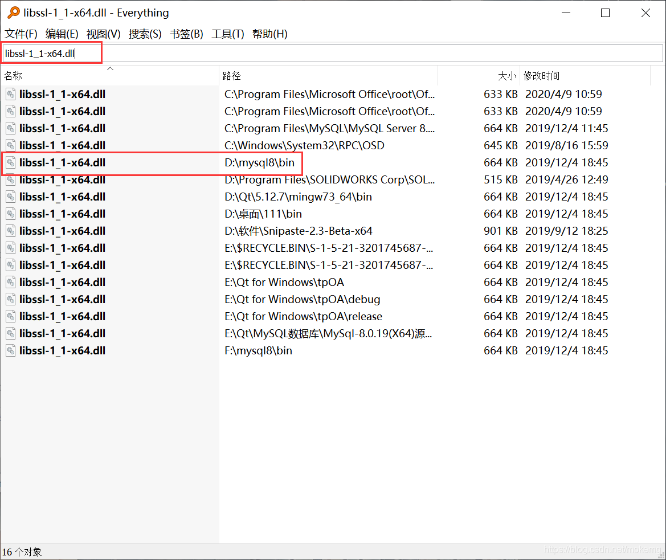Click the search input field

[333, 54]
